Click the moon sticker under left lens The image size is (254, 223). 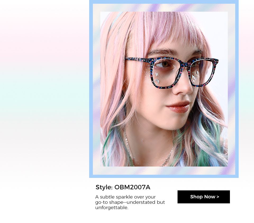(x=157, y=81)
